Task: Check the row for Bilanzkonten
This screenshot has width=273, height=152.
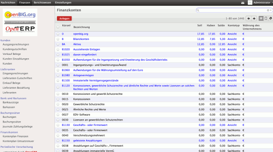Action: [58, 39]
